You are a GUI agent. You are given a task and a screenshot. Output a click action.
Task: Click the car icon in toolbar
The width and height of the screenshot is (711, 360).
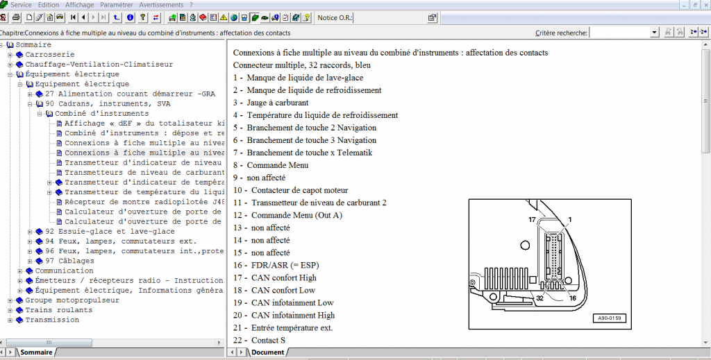(60, 17)
